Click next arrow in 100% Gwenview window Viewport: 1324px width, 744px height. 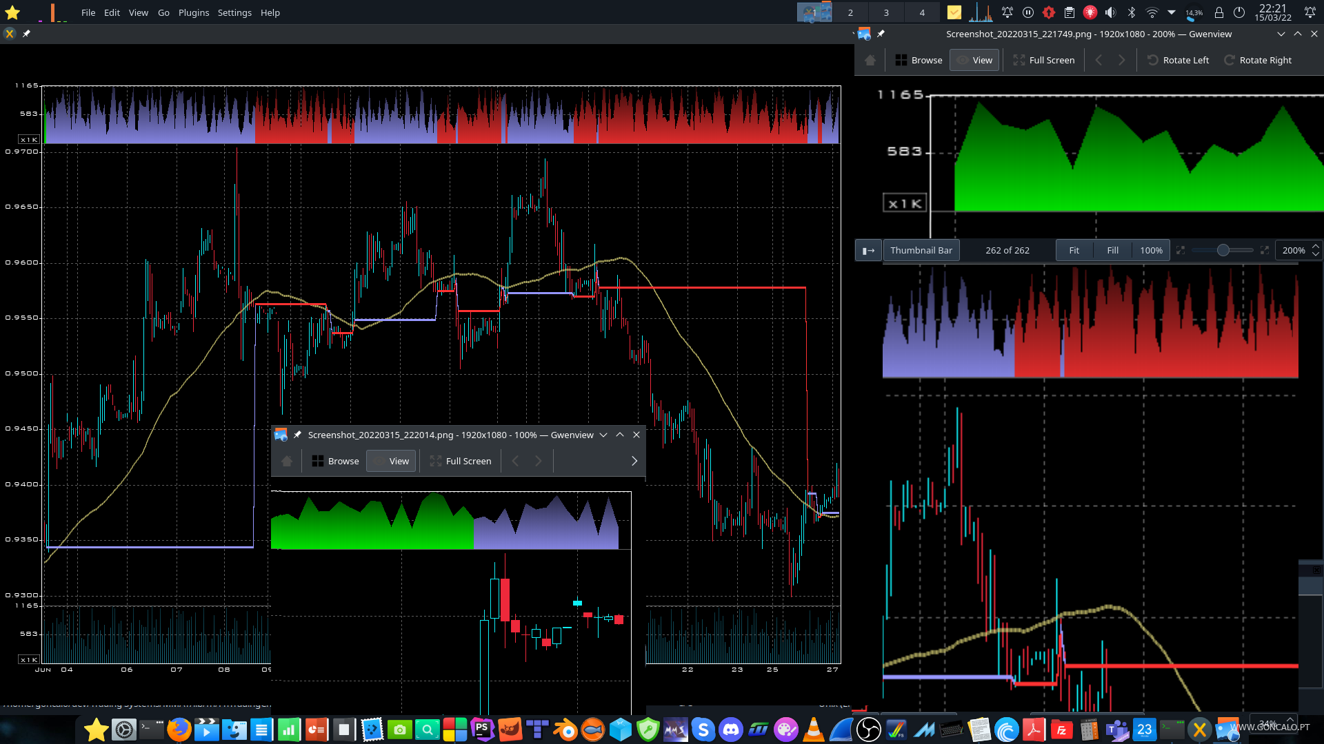click(539, 461)
